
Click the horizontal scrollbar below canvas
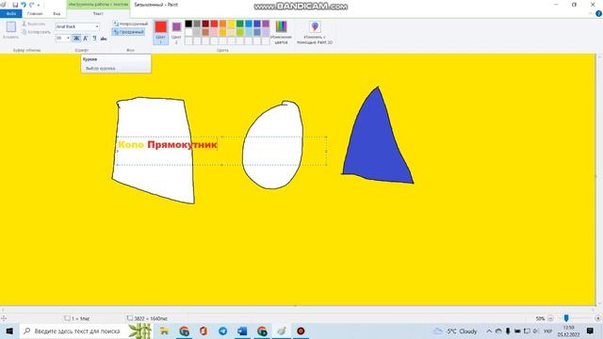[x=298, y=310]
